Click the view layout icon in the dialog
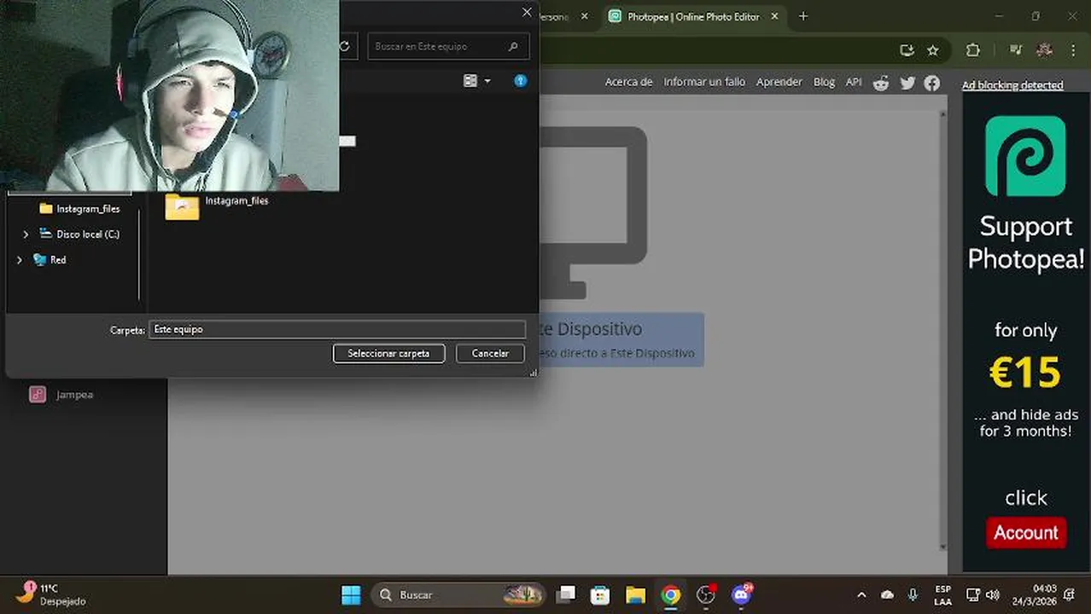1091x614 pixels. click(x=470, y=81)
